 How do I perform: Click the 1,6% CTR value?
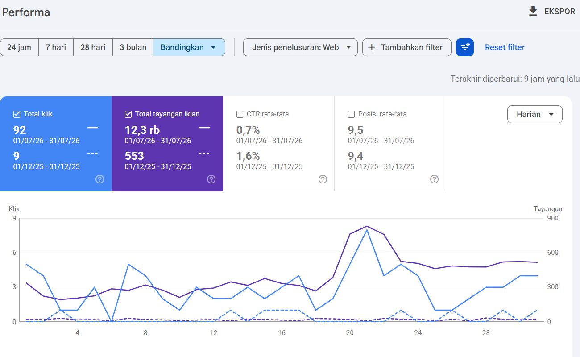coord(248,156)
